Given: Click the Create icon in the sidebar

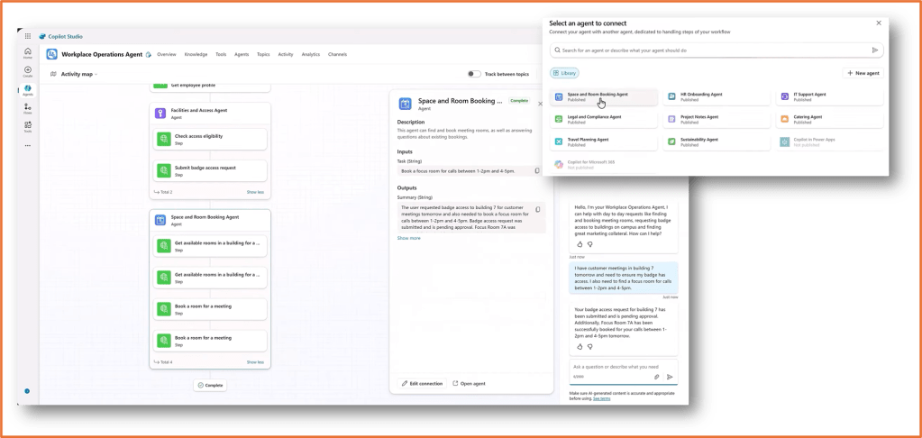Looking at the screenshot, I should pyautogui.click(x=28, y=70).
